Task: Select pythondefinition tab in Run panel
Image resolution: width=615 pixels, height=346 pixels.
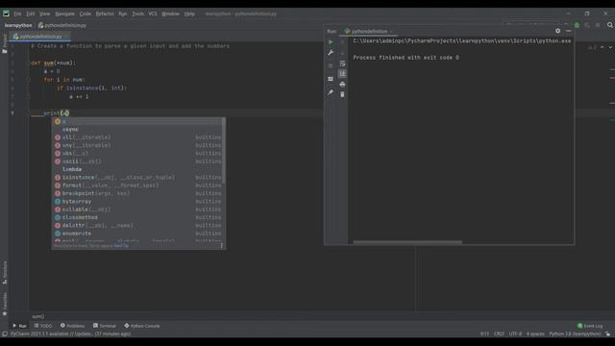Action: (369, 32)
